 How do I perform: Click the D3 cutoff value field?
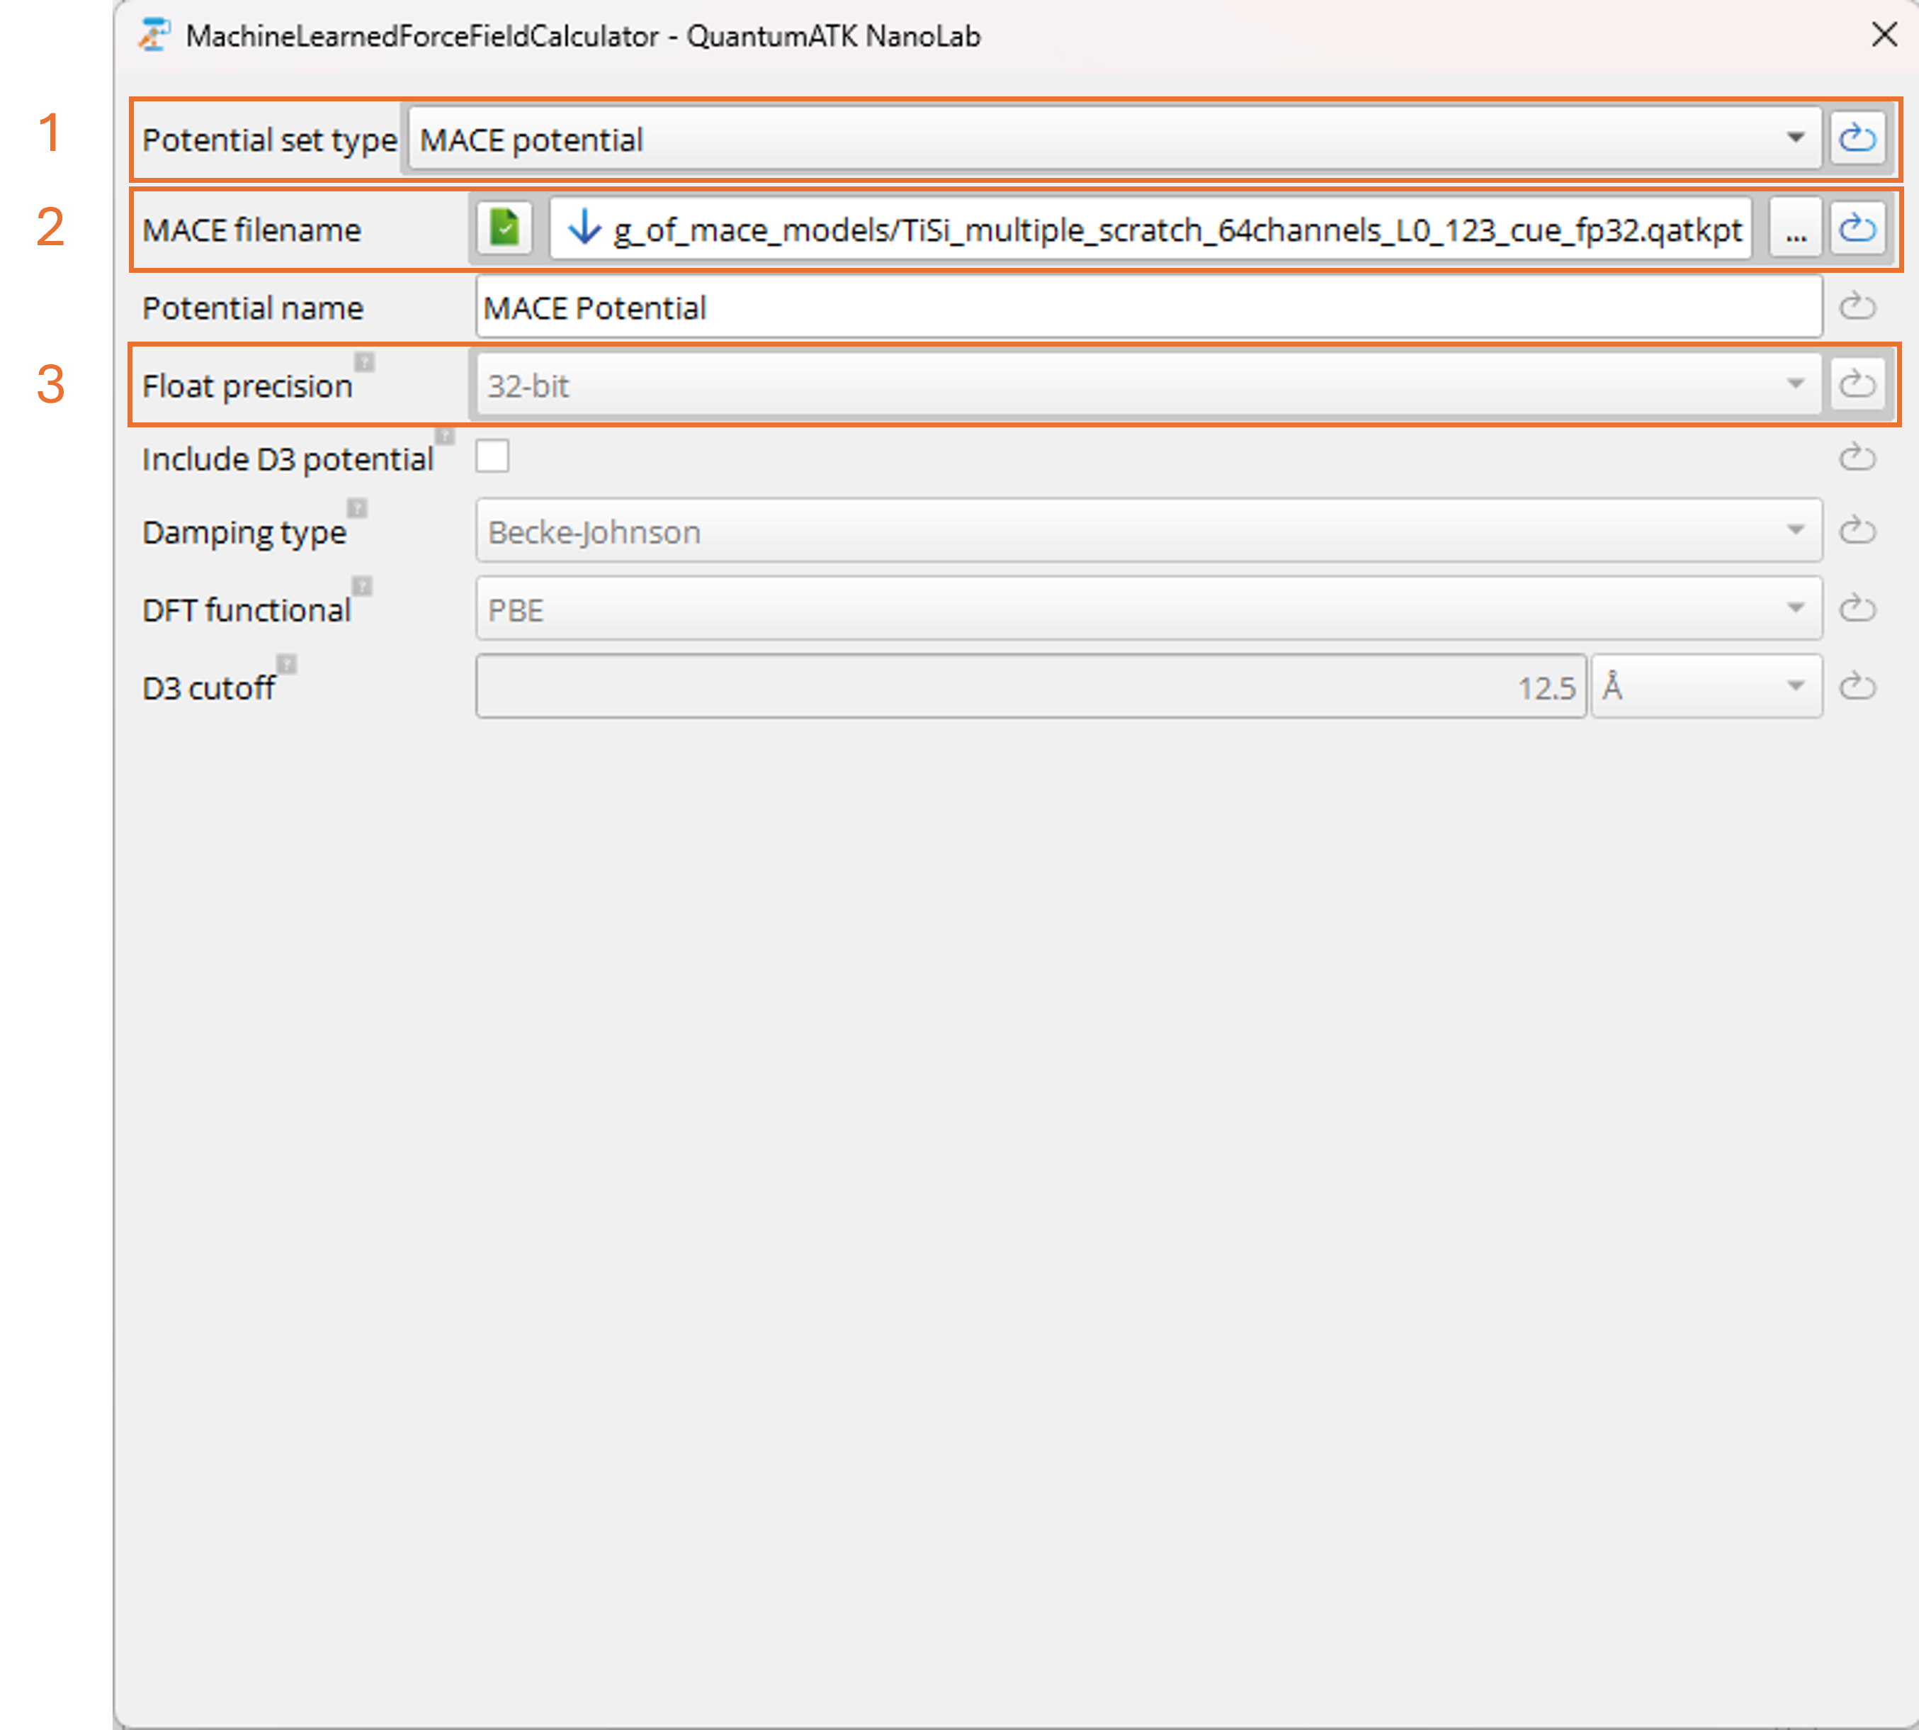1030,686
